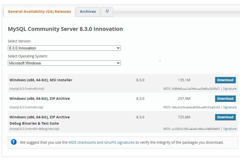The width and height of the screenshot is (240, 162).
Task: Switch to General Availability (GA) Releases tab
Action: coord(39,12)
